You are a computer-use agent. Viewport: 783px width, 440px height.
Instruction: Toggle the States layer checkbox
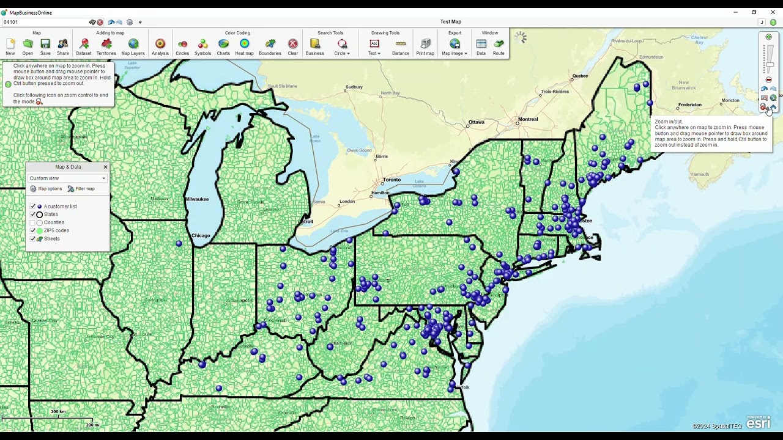[x=33, y=215]
